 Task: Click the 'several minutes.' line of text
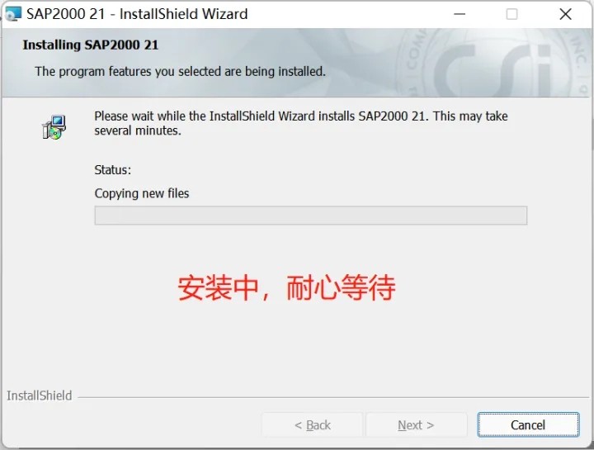[x=138, y=130]
